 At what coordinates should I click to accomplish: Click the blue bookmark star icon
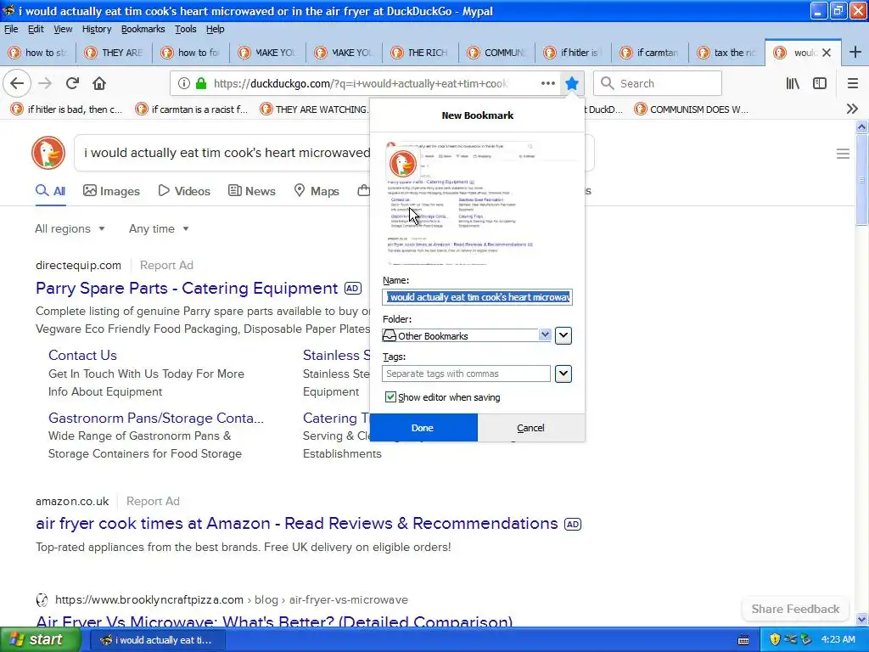tap(572, 83)
